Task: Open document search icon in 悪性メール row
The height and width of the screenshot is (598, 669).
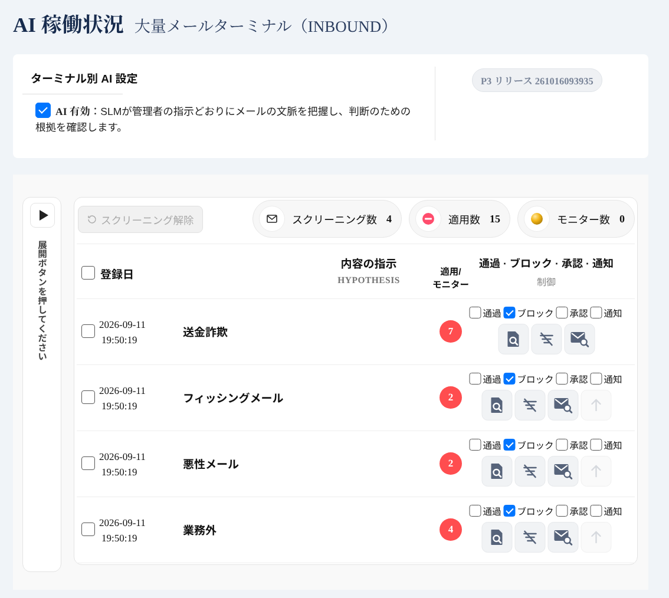Action: click(x=497, y=471)
